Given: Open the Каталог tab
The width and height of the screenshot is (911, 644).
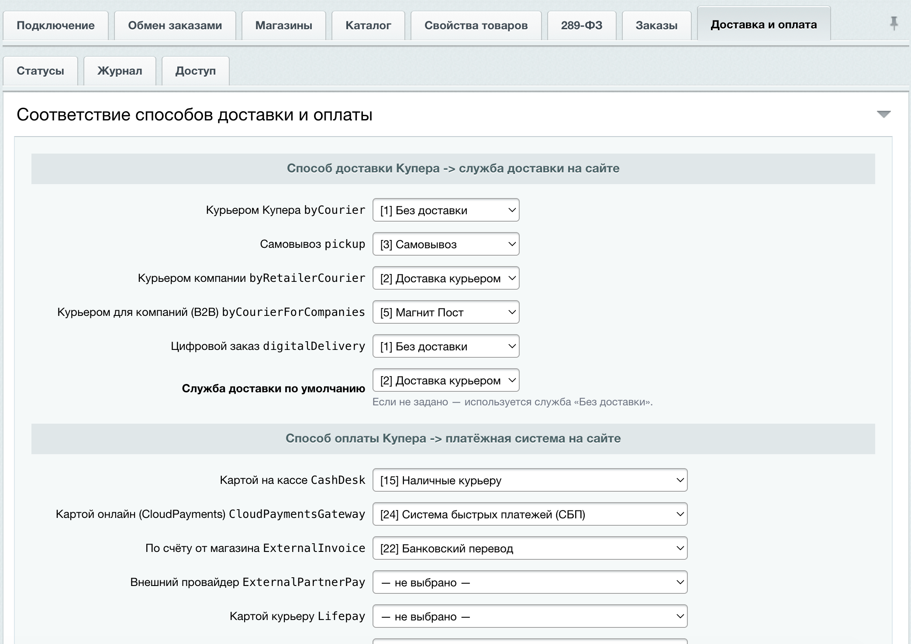Looking at the screenshot, I should tap(368, 25).
